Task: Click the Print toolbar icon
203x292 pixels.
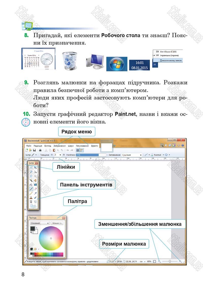Action: (x=40, y=150)
